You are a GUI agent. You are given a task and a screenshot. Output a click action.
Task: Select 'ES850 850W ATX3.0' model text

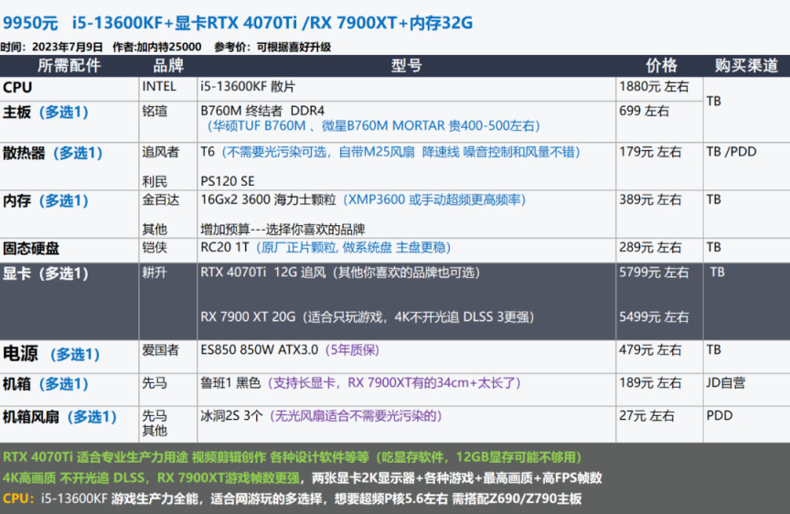point(260,349)
